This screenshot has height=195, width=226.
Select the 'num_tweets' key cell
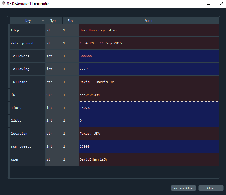click(x=28, y=146)
